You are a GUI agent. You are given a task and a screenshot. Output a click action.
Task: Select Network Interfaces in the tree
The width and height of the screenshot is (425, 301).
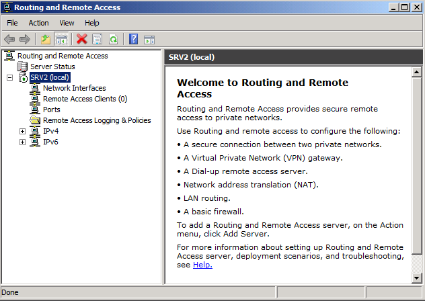point(74,88)
